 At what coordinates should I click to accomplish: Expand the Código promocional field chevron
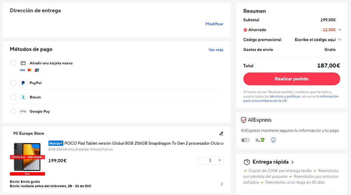pyautogui.click(x=340, y=40)
